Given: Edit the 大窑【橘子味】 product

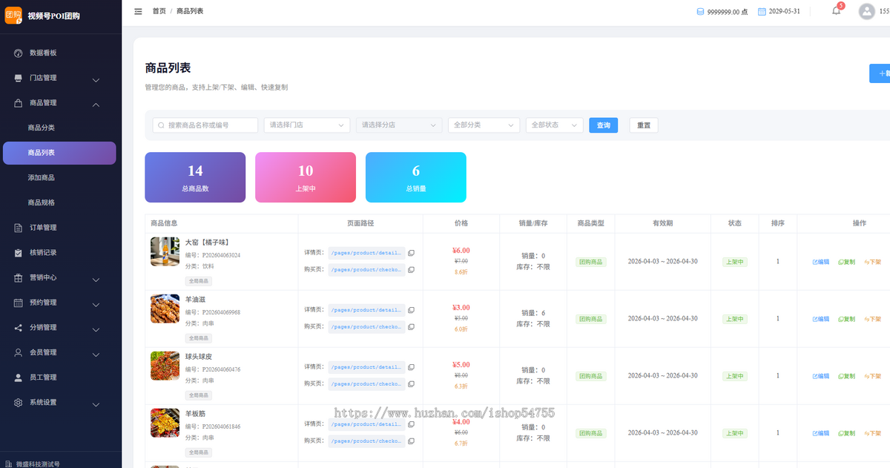Looking at the screenshot, I should (821, 262).
